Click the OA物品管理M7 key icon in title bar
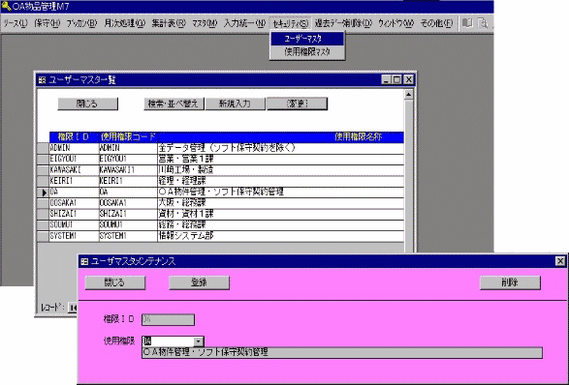Image resolution: width=569 pixels, height=385 pixels. (x=6, y=6)
